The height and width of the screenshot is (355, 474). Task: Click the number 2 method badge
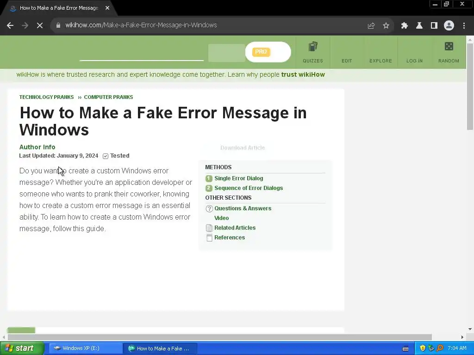[x=209, y=188]
